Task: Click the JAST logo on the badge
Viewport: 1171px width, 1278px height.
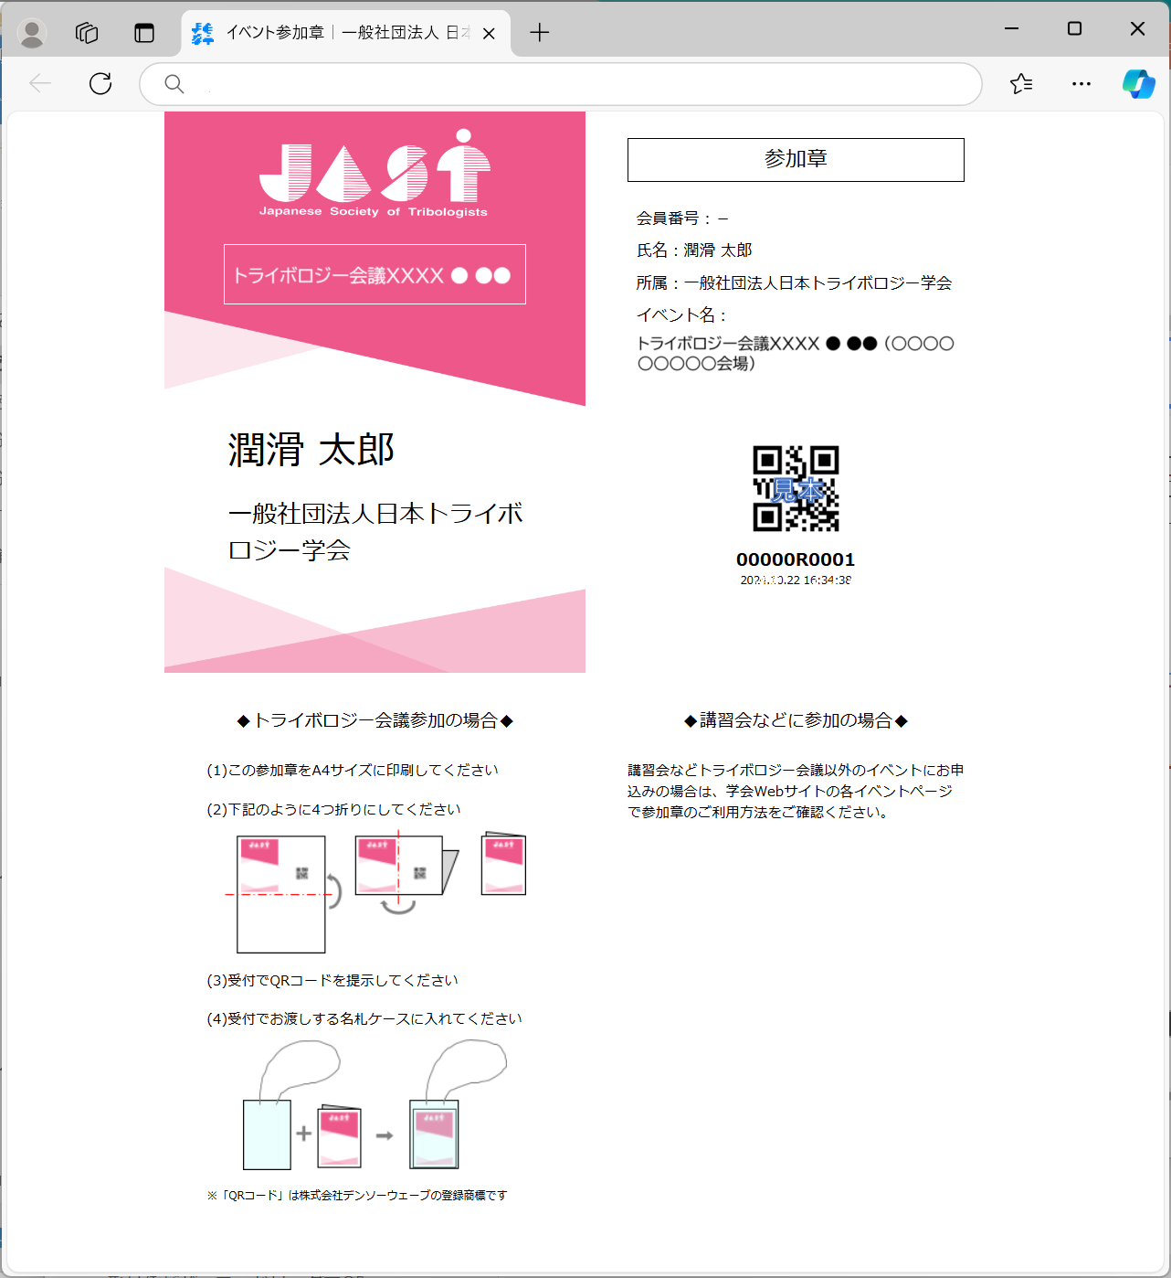Action: [x=374, y=173]
